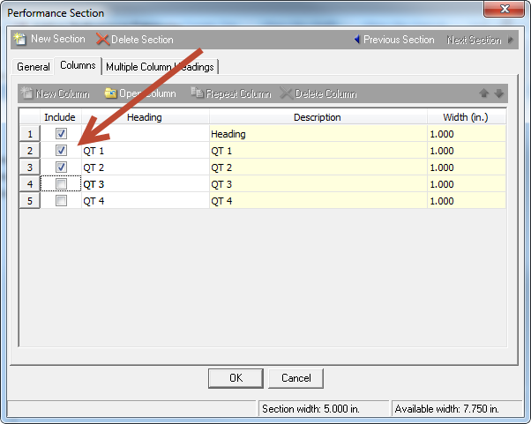The height and width of the screenshot is (424, 531).
Task: Click the Next Section label
Action: click(475, 40)
